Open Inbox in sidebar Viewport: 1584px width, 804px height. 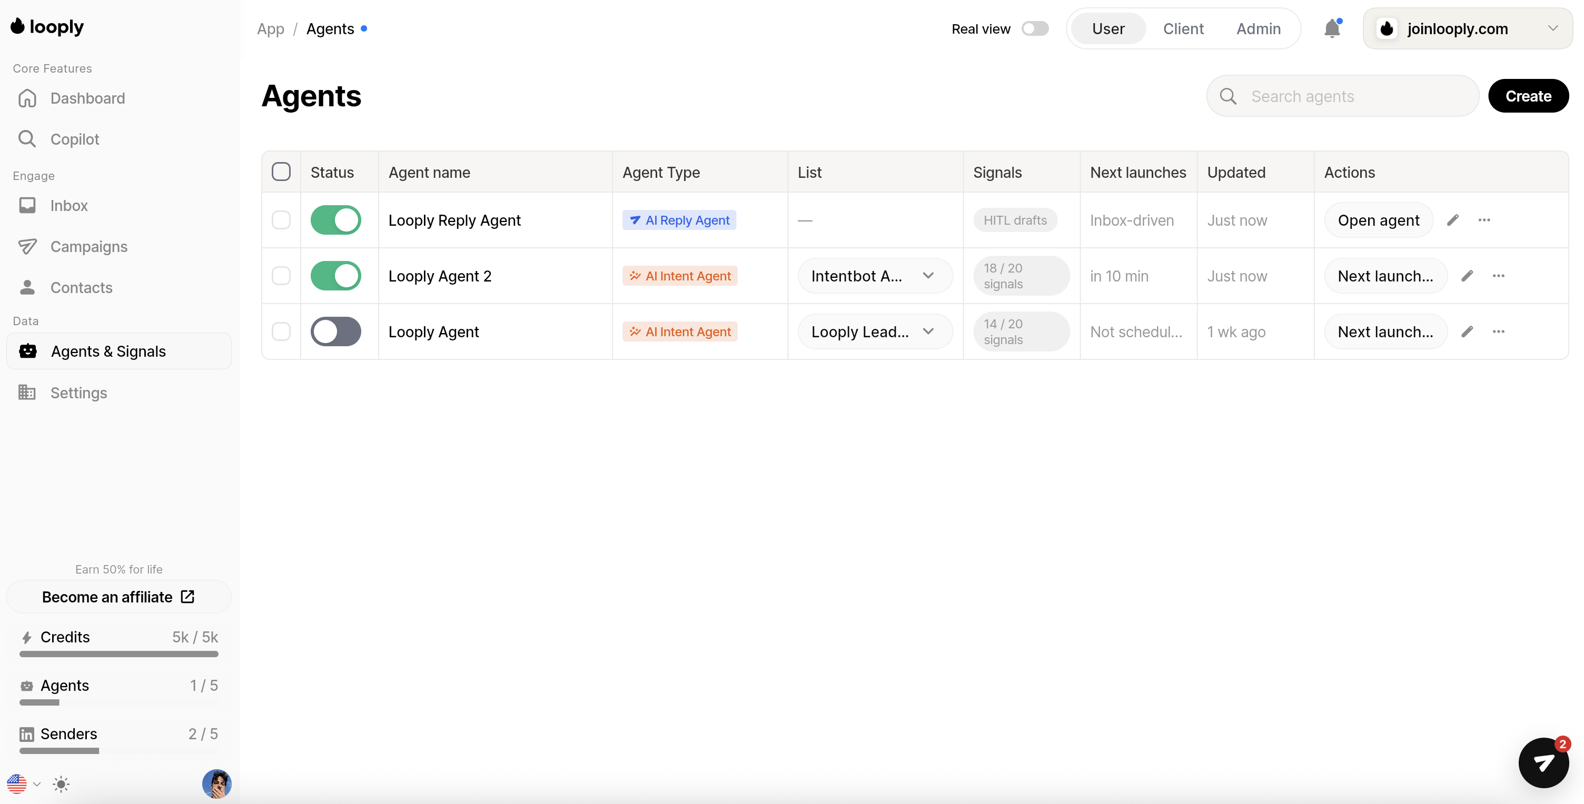pos(118,205)
